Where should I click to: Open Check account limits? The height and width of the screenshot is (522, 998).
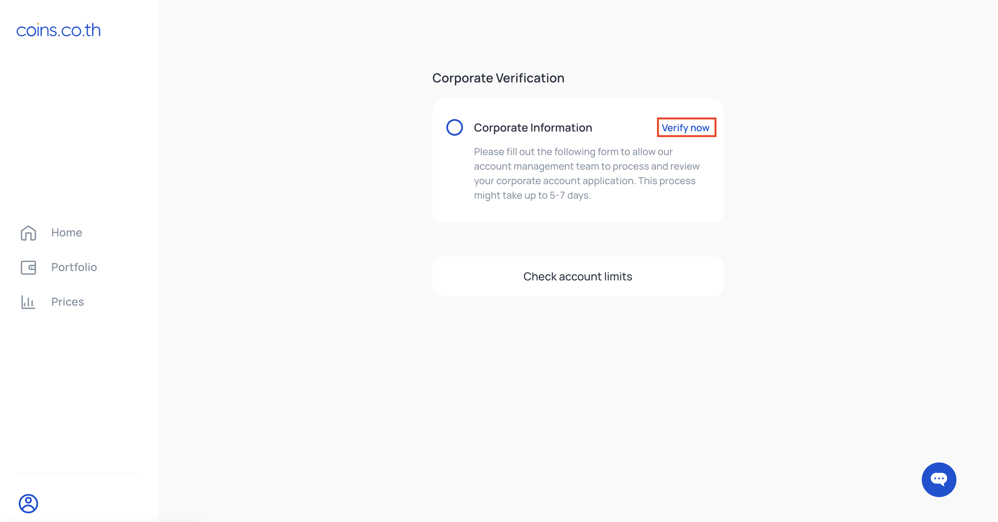(x=578, y=276)
